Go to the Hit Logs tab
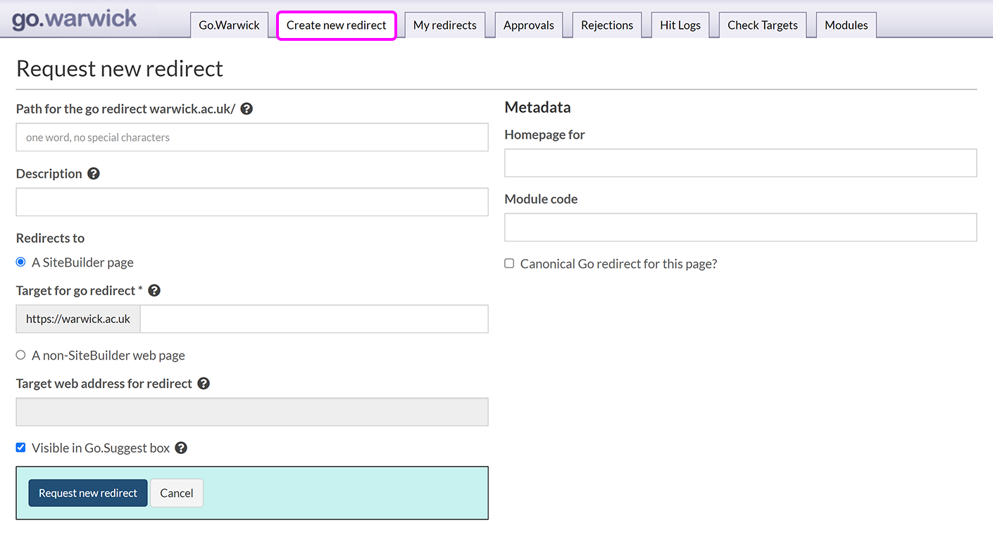The width and height of the screenshot is (993, 537). coord(680,25)
